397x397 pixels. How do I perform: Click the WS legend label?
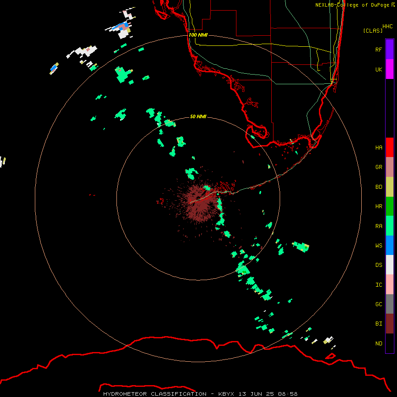pos(378,246)
